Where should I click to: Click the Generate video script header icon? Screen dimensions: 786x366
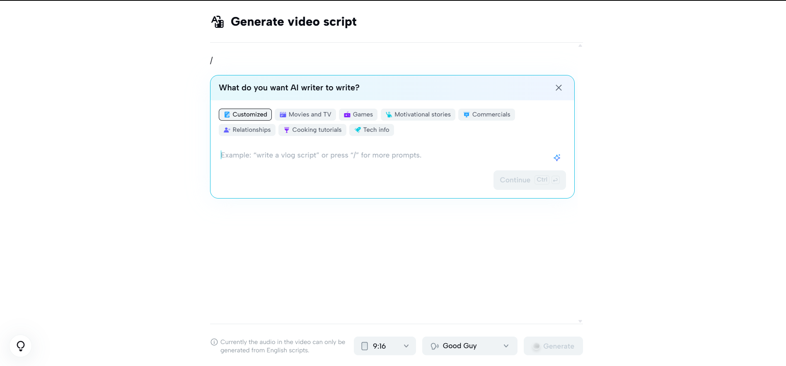217,22
